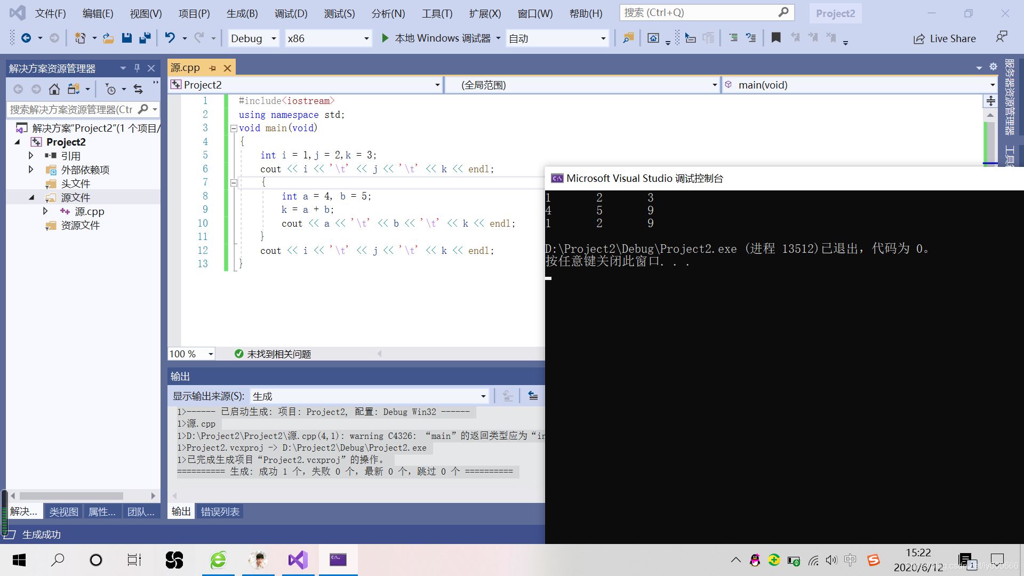
Task: Click the feedback person icon
Action: 1002,37
